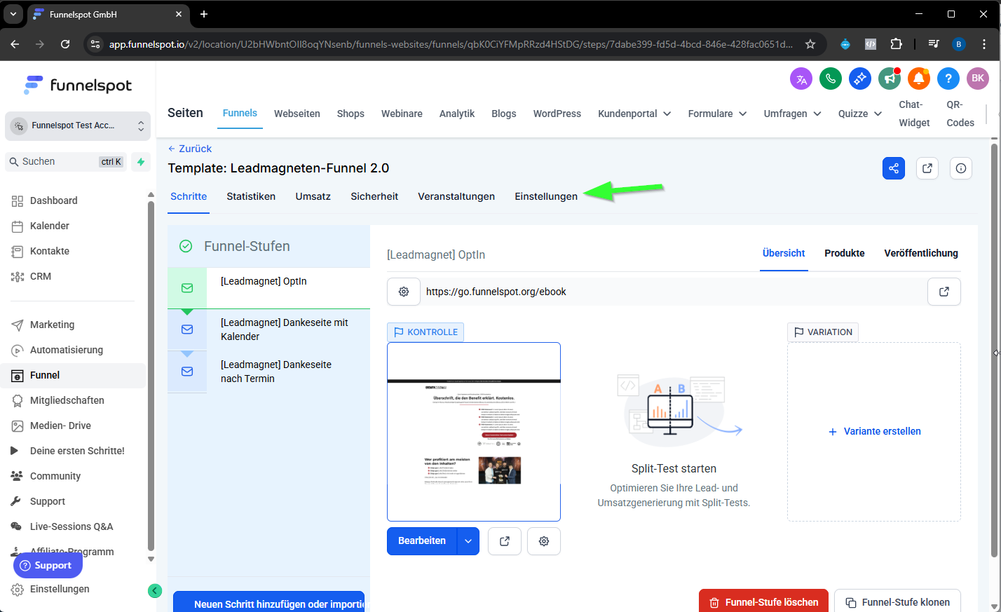Click the Suchen search field
This screenshot has width=1001, height=612.
click(66, 162)
